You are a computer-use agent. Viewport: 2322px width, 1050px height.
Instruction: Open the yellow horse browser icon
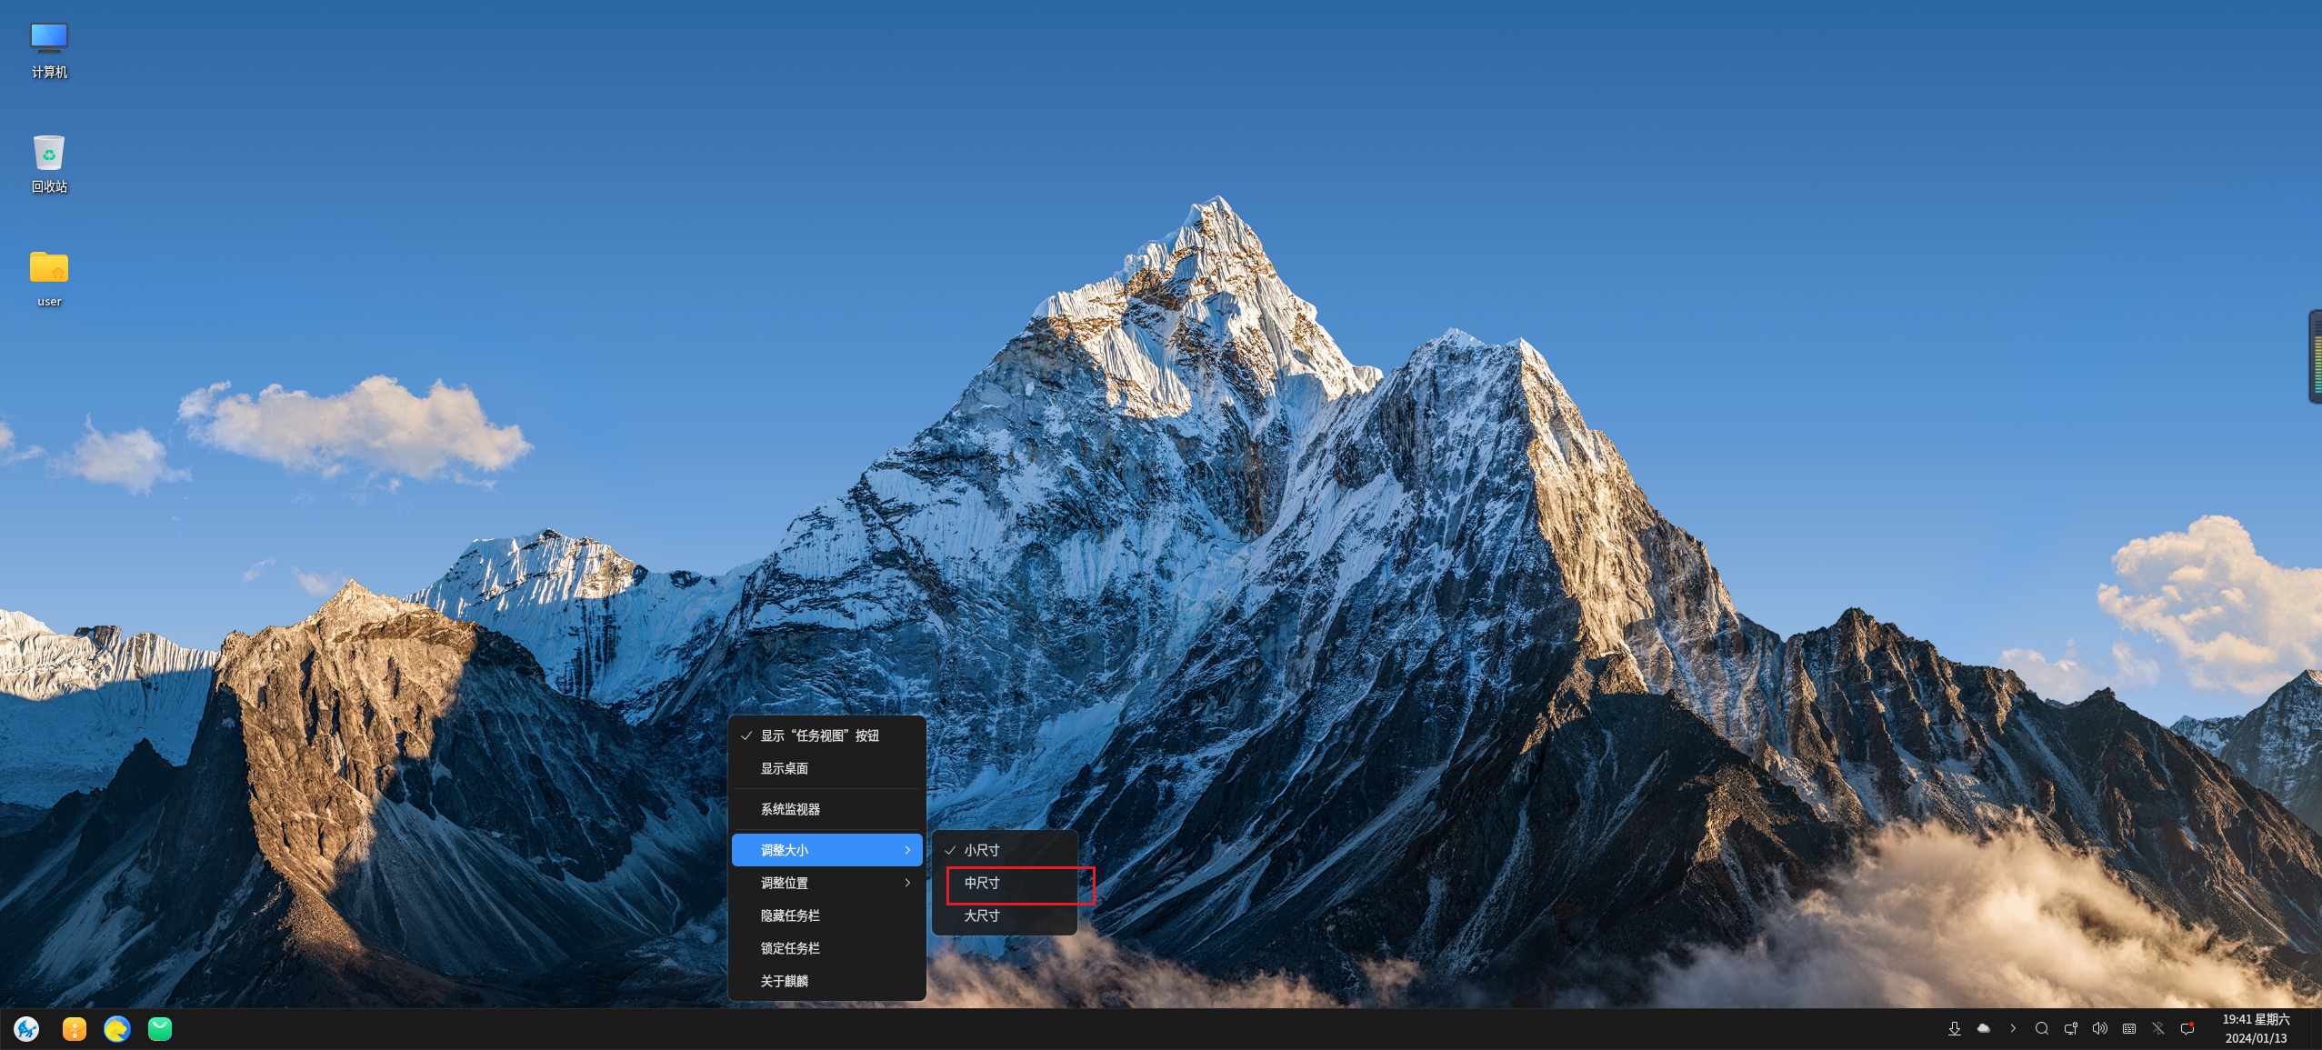pyautogui.click(x=117, y=1028)
